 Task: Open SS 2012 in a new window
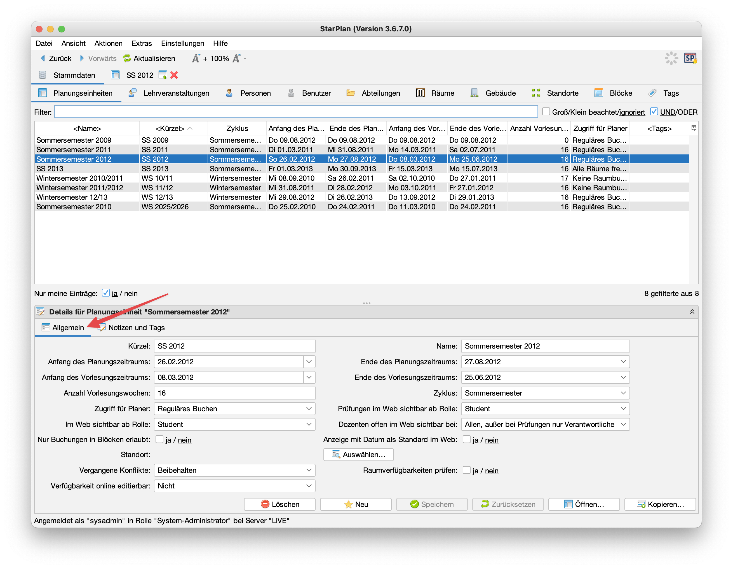click(x=163, y=75)
